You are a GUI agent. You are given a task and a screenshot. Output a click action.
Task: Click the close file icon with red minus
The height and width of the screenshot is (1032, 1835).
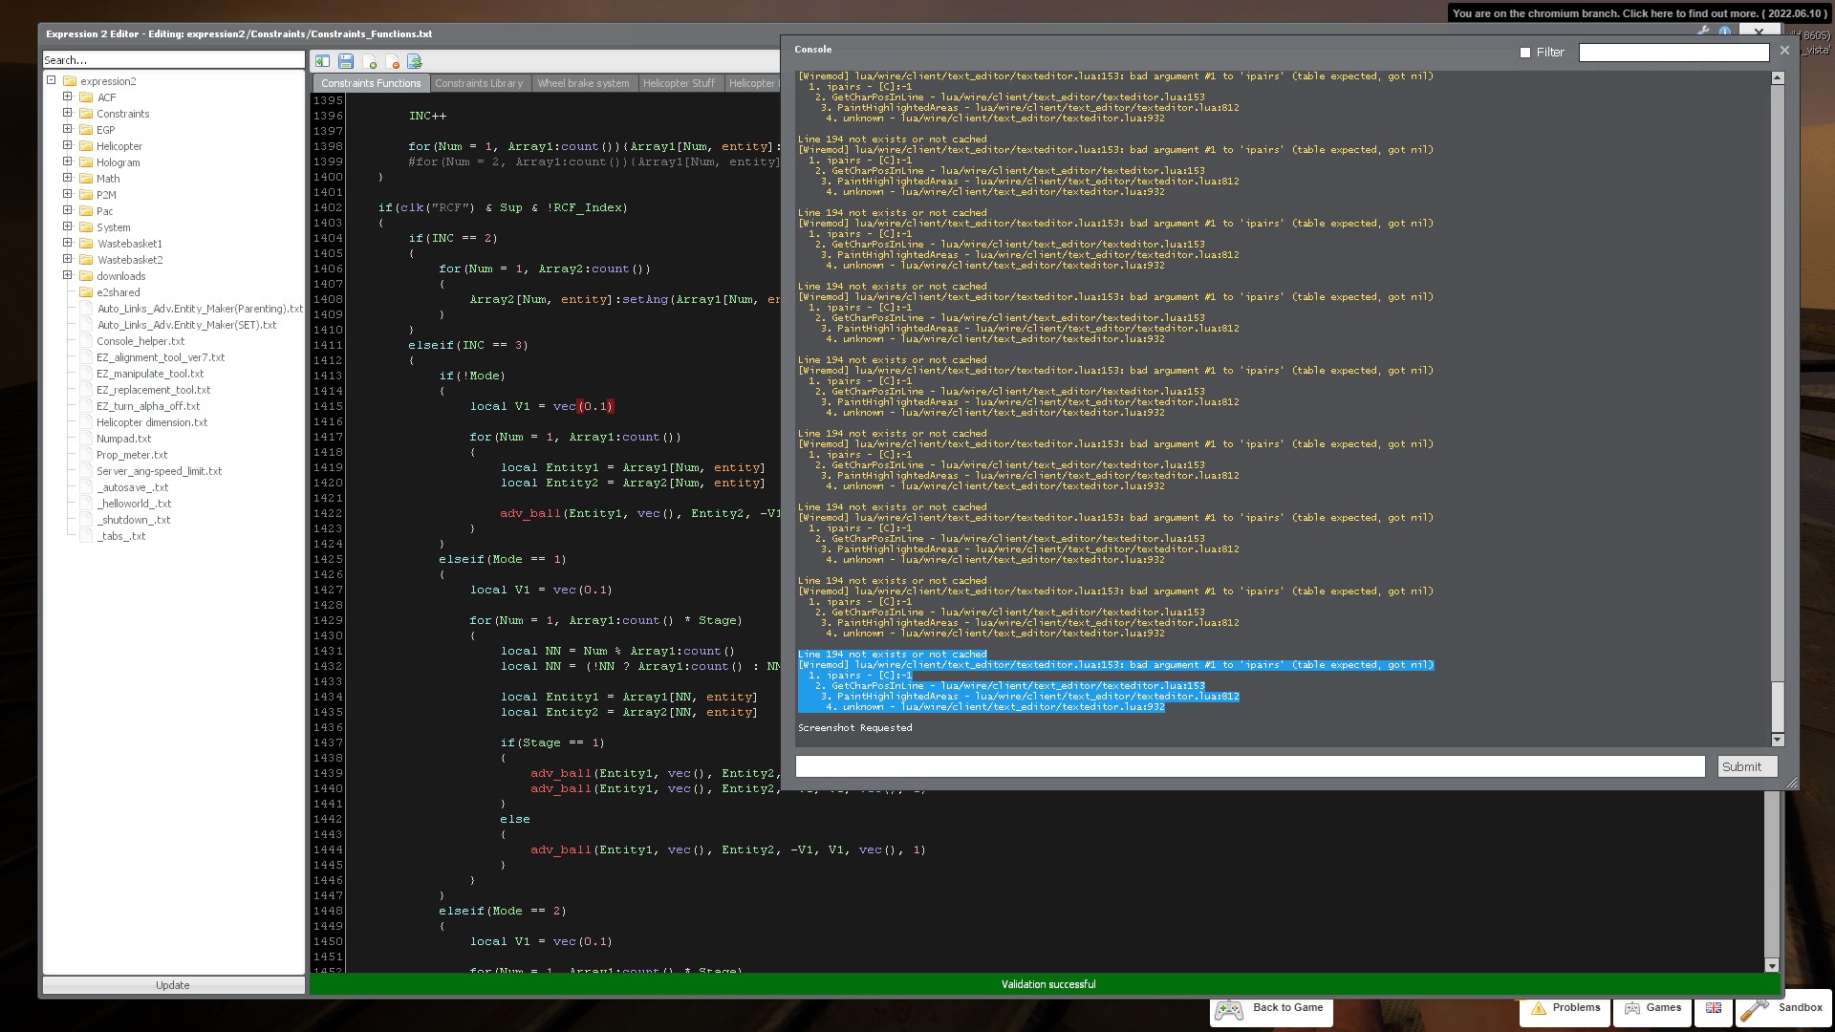(393, 61)
